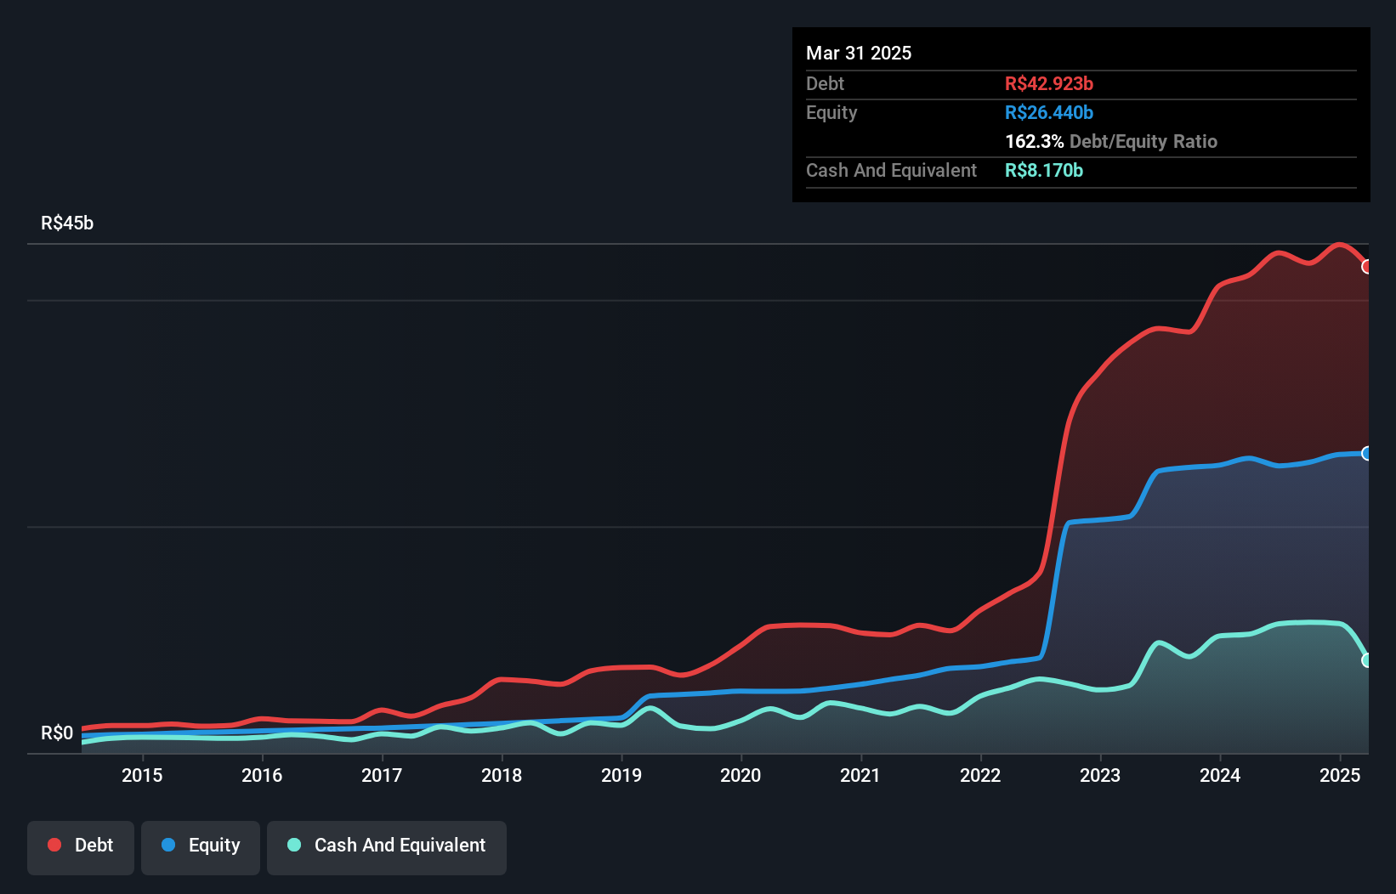
Task: Click the teal Cash legend dot
Action: 294,845
